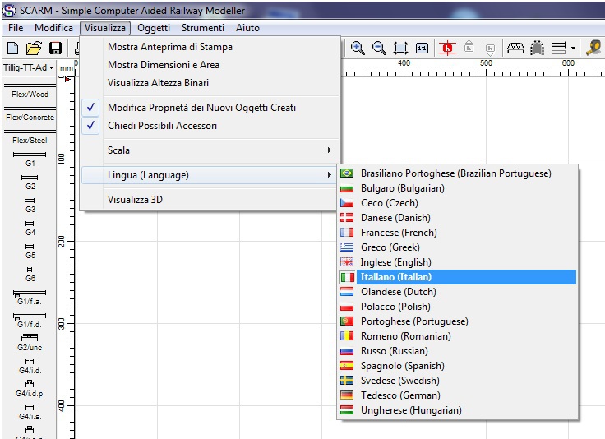Click the open folder icon
Screen dimensions: 605x439
[x=34, y=49]
